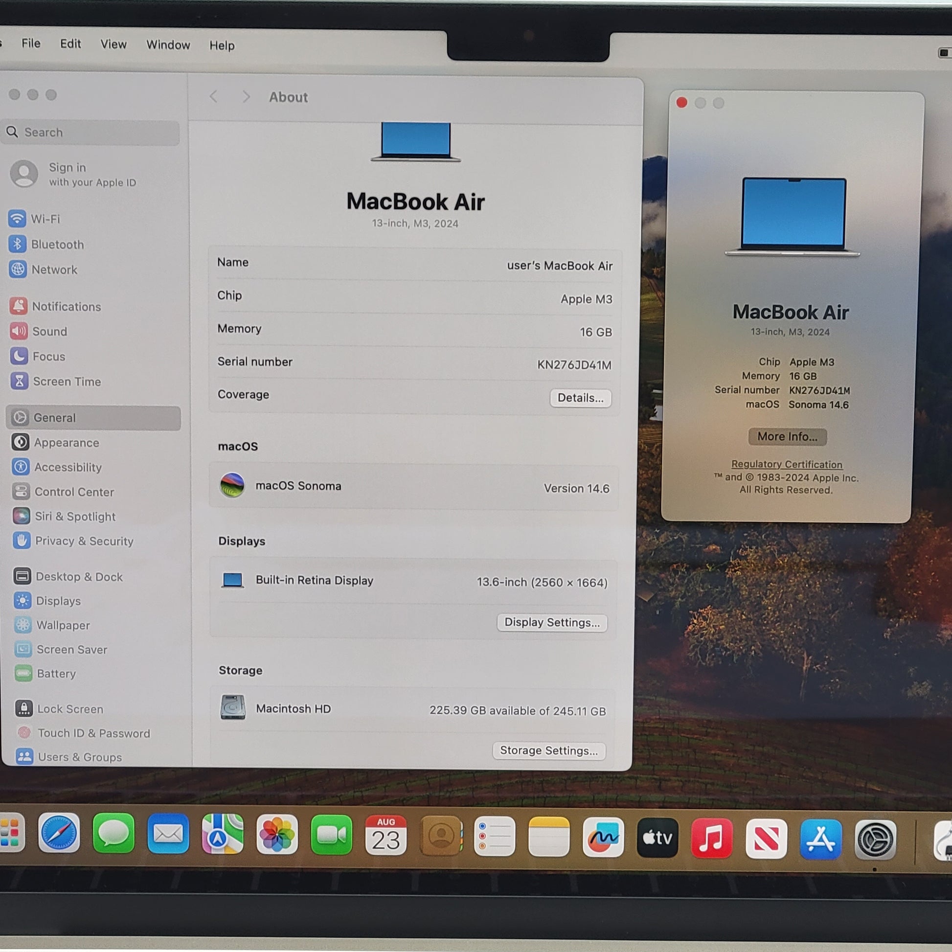Viewport: 952px width, 952px height.
Task: Open Wi-Fi settings in sidebar
Action: (35, 219)
